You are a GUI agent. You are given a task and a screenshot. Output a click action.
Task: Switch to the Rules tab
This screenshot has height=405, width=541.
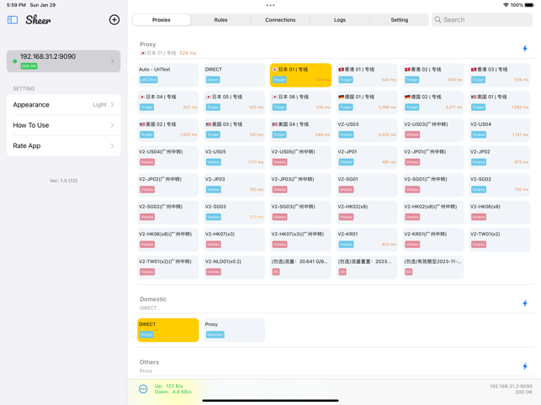220,19
